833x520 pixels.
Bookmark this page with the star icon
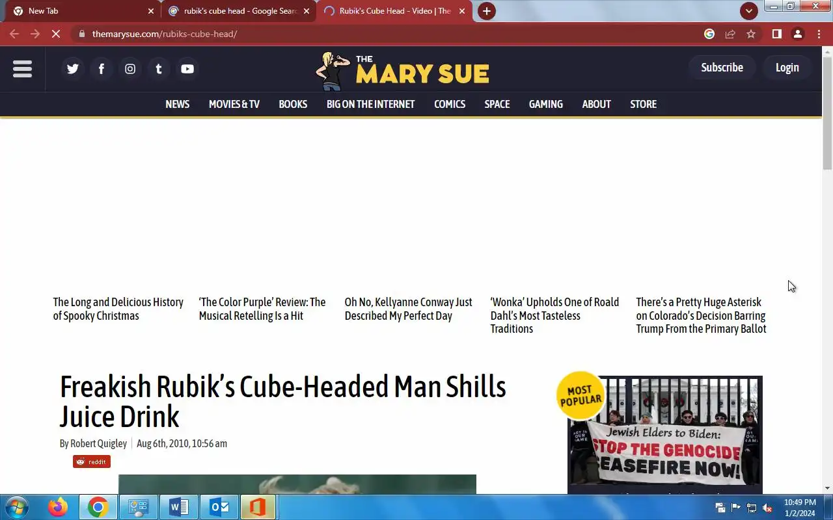pyautogui.click(x=751, y=34)
